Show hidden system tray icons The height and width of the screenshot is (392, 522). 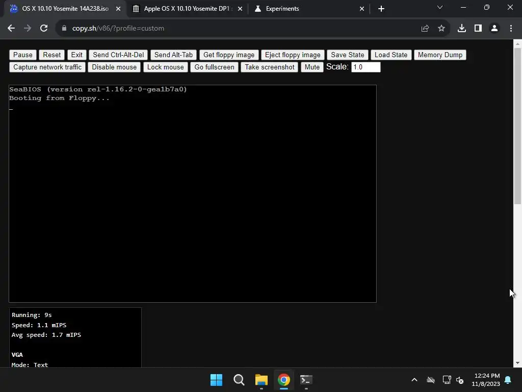pyautogui.click(x=414, y=380)
